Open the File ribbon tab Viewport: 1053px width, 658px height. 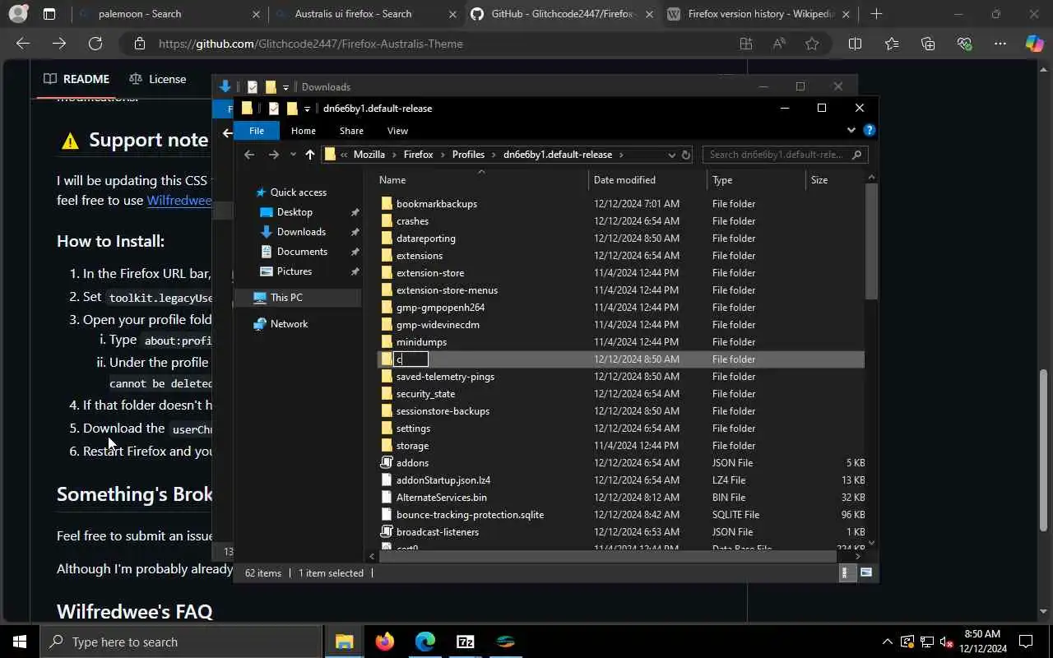[x=257, y=130]
